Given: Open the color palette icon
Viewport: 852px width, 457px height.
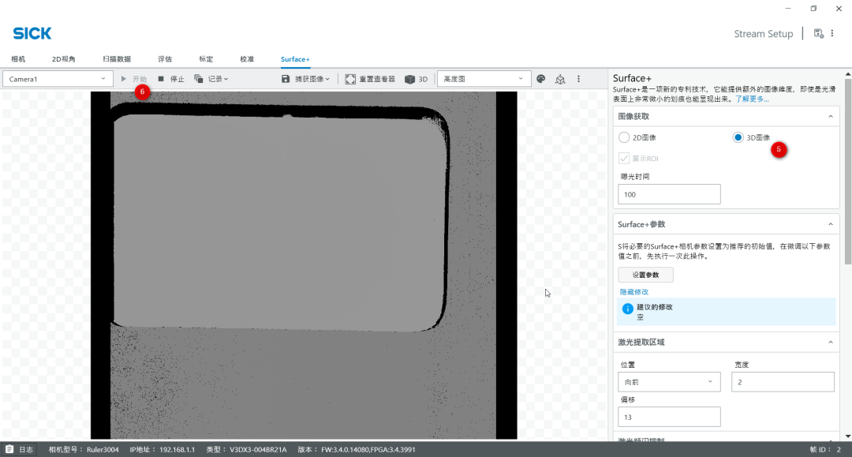Looking at the screenshot, I should [541, 79].
